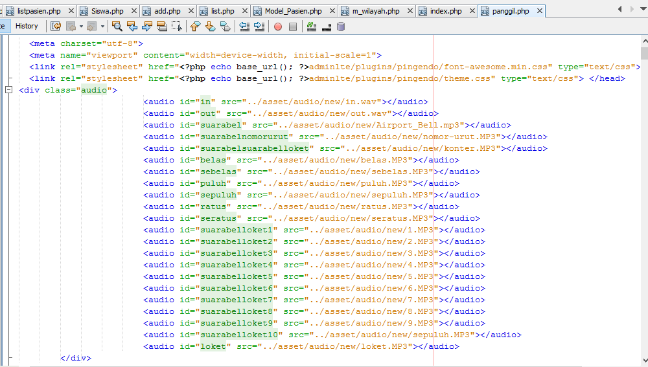Switch to list.php tab
The image size is (648, 367).
222,11
